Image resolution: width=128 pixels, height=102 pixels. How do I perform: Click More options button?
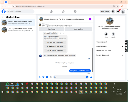click(78, 29)
